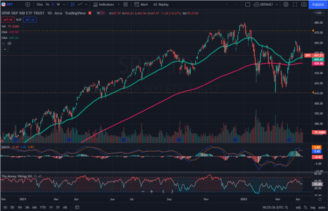Click the green 445.43 EMA price label
The height and width of the screenshot is (211, 328).
pos(318,59)
